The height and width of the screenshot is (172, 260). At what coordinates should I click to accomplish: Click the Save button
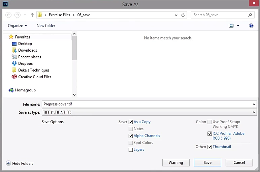pos(207,163)
